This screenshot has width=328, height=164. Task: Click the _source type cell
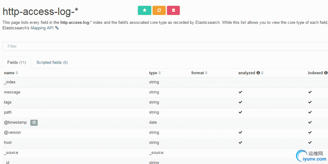[156, 153]
